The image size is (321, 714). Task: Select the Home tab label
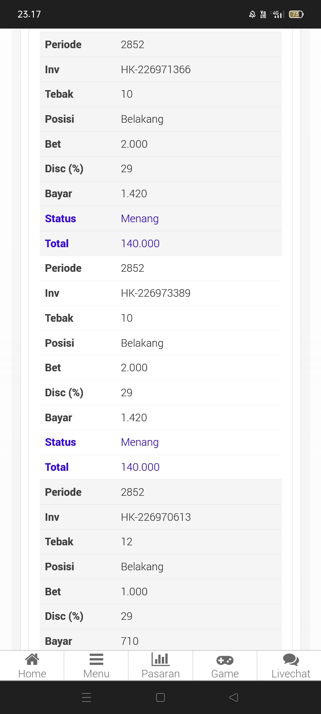(x=32, y=673)
